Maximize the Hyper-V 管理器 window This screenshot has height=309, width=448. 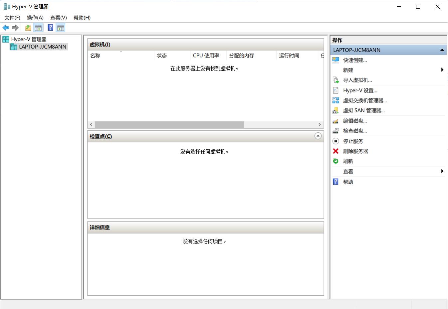[x=418, y=7]
